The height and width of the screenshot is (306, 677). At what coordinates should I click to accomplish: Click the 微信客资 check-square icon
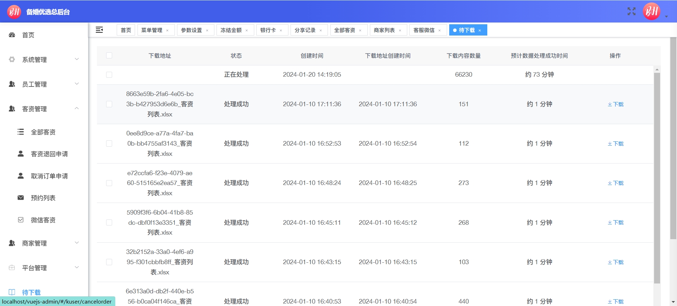click(21, 220)
